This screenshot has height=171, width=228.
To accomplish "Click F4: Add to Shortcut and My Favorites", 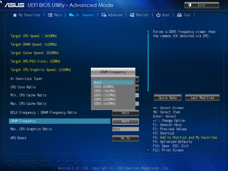I will coord(185,138).
